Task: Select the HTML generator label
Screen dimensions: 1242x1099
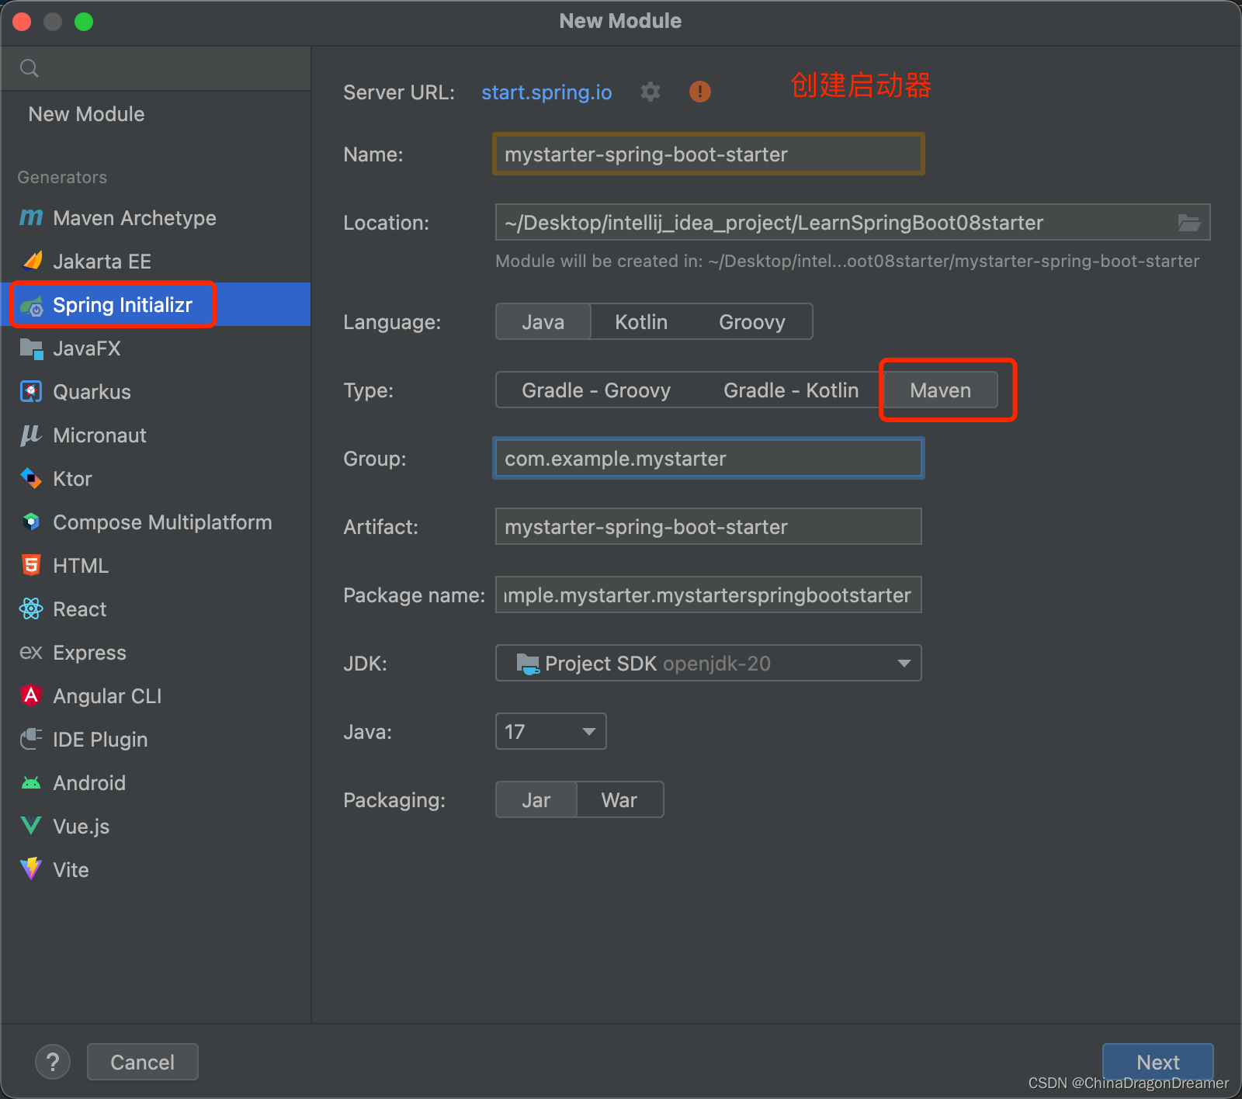Action: 81,566
